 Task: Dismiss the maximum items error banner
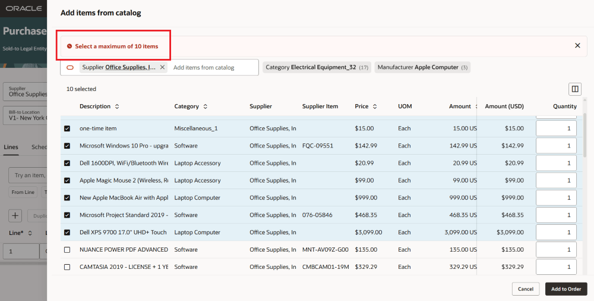(x=577, y=46)
